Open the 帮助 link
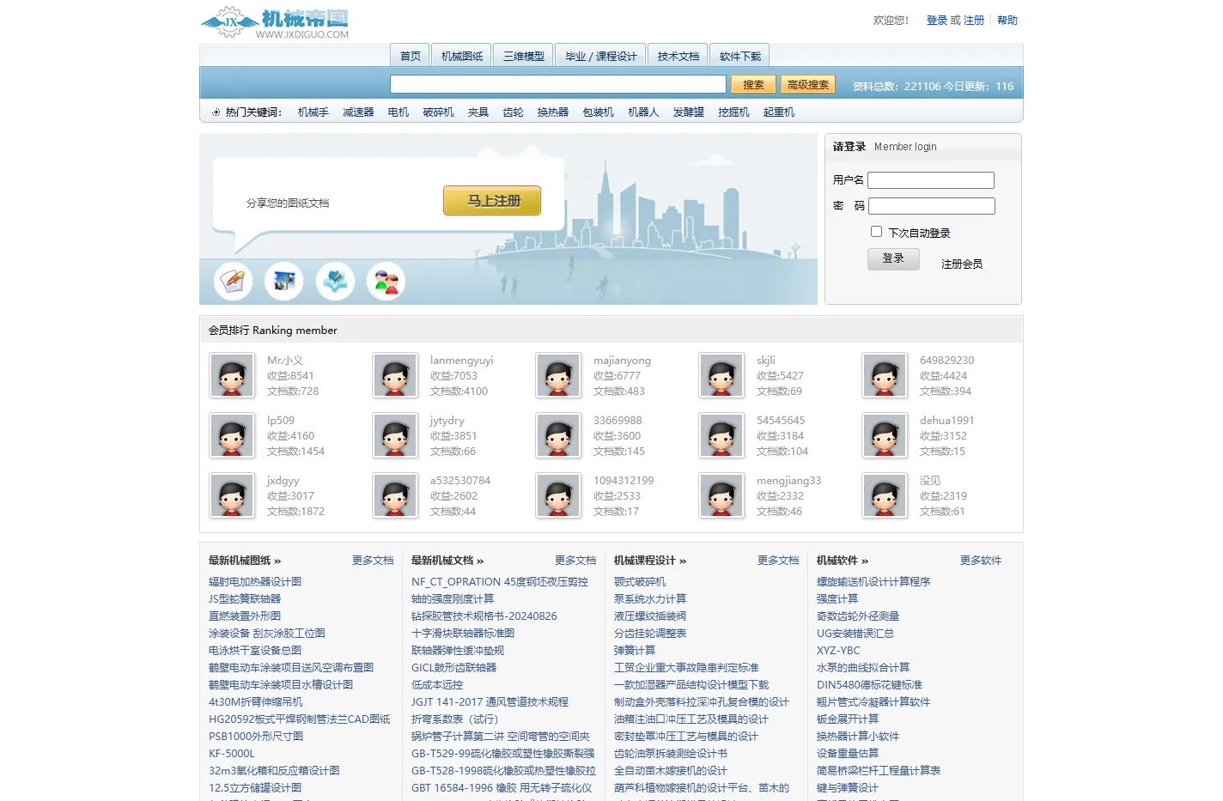The image size is (1223, 801). [1007, 20]
